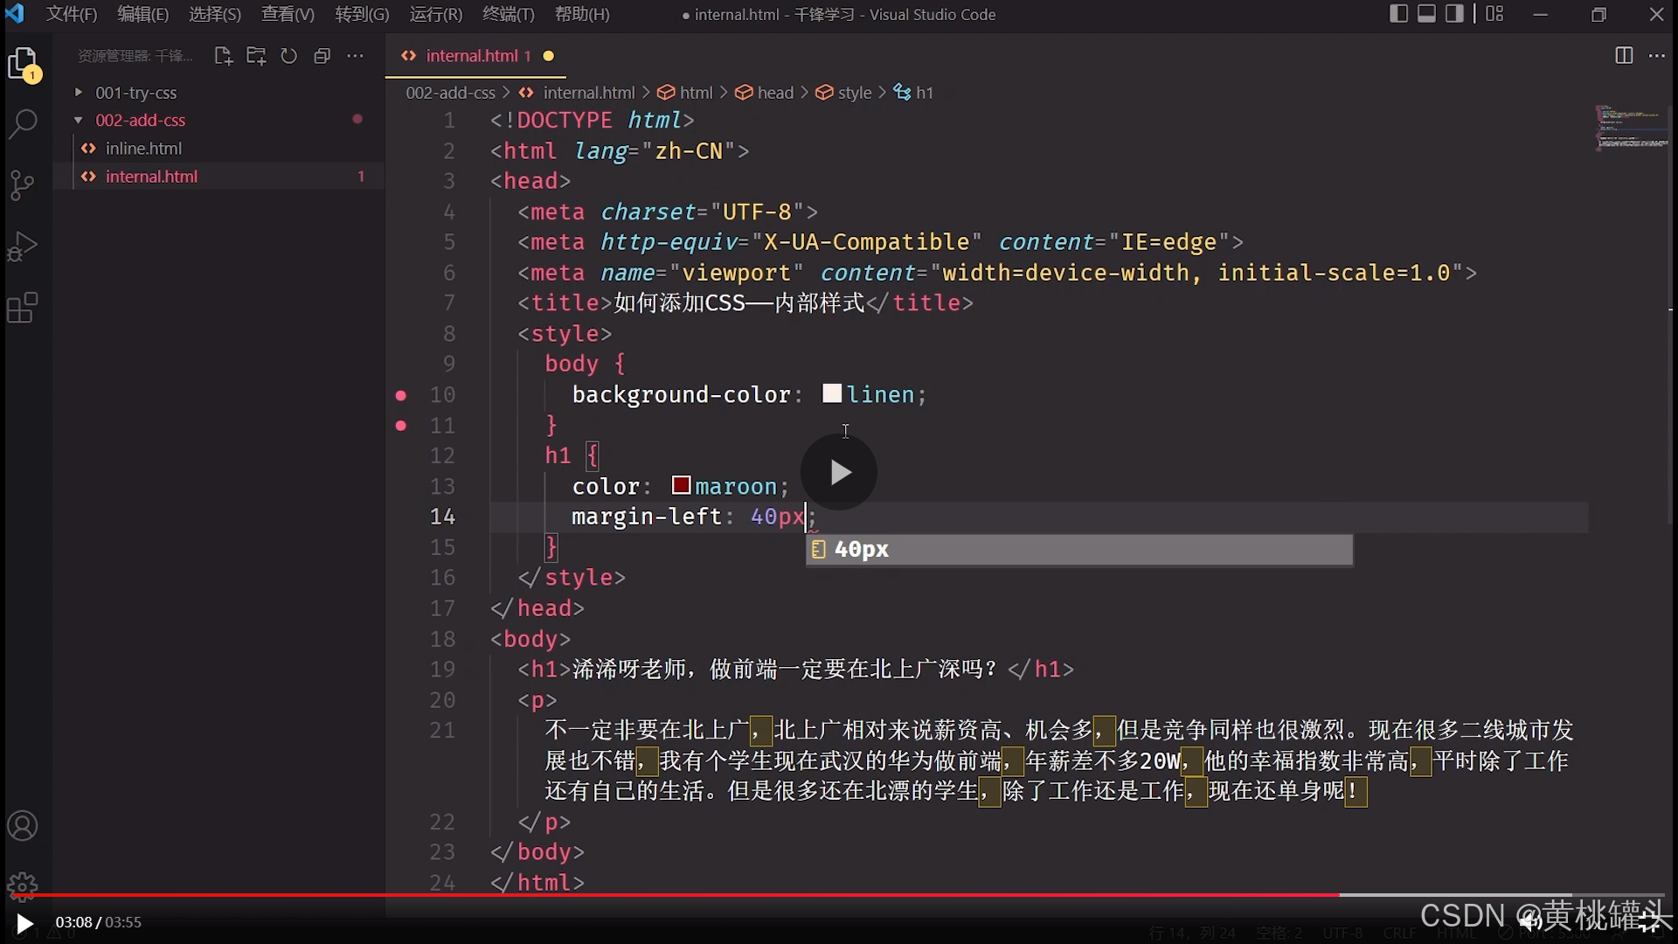The width and height of the screenshot is (1678, 944).
Task: Click the code minimap preview
Action: coord(1631,128)
